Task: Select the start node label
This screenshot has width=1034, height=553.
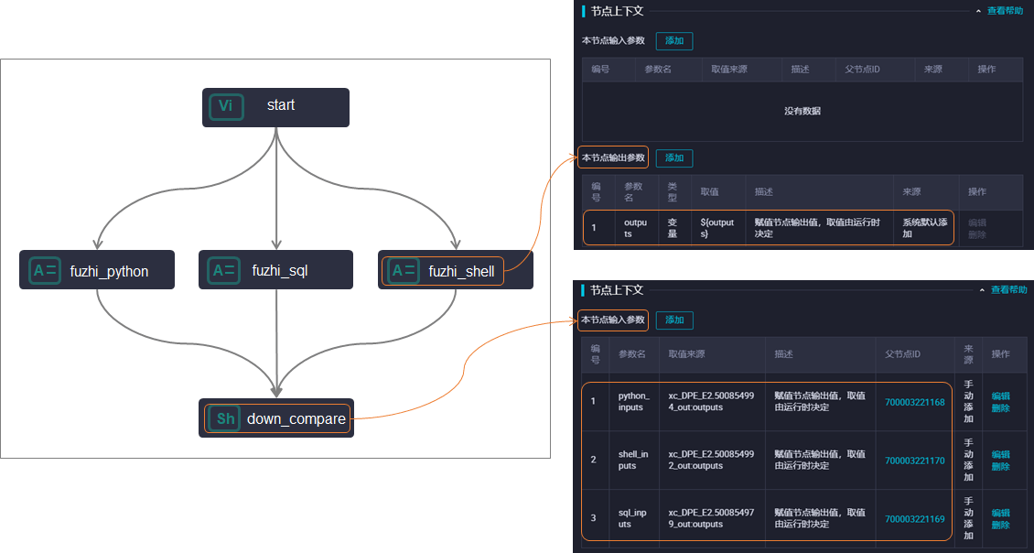Action: click(x=280, y=105)
